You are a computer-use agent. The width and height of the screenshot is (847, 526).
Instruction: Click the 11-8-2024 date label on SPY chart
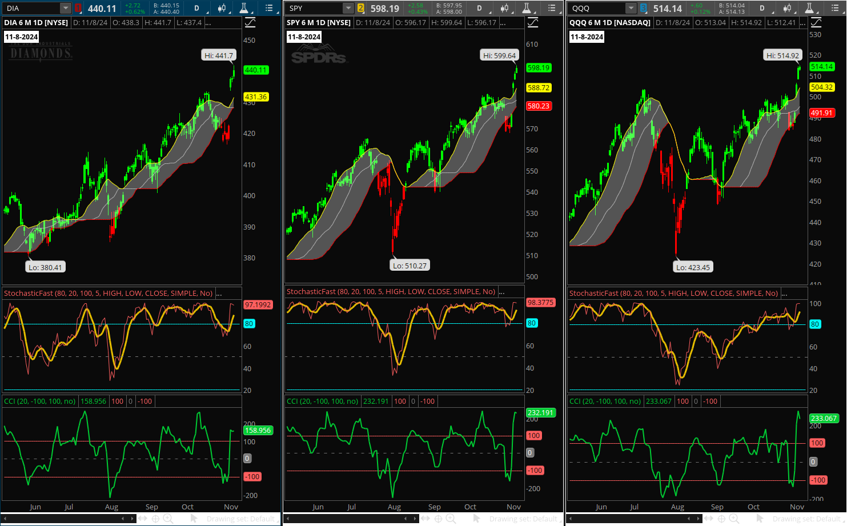pyautogui.click(x=304, y=37)
